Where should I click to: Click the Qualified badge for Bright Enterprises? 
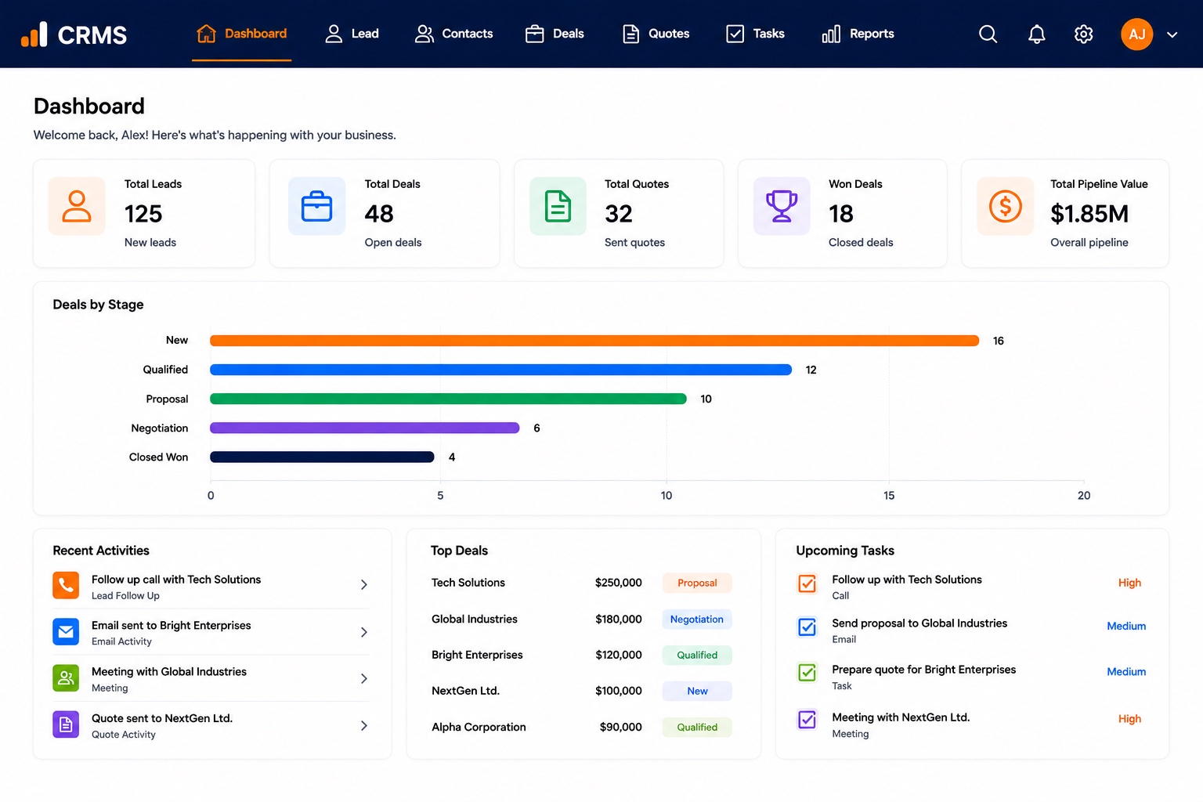pyautogui.click(x=697, y=655)
